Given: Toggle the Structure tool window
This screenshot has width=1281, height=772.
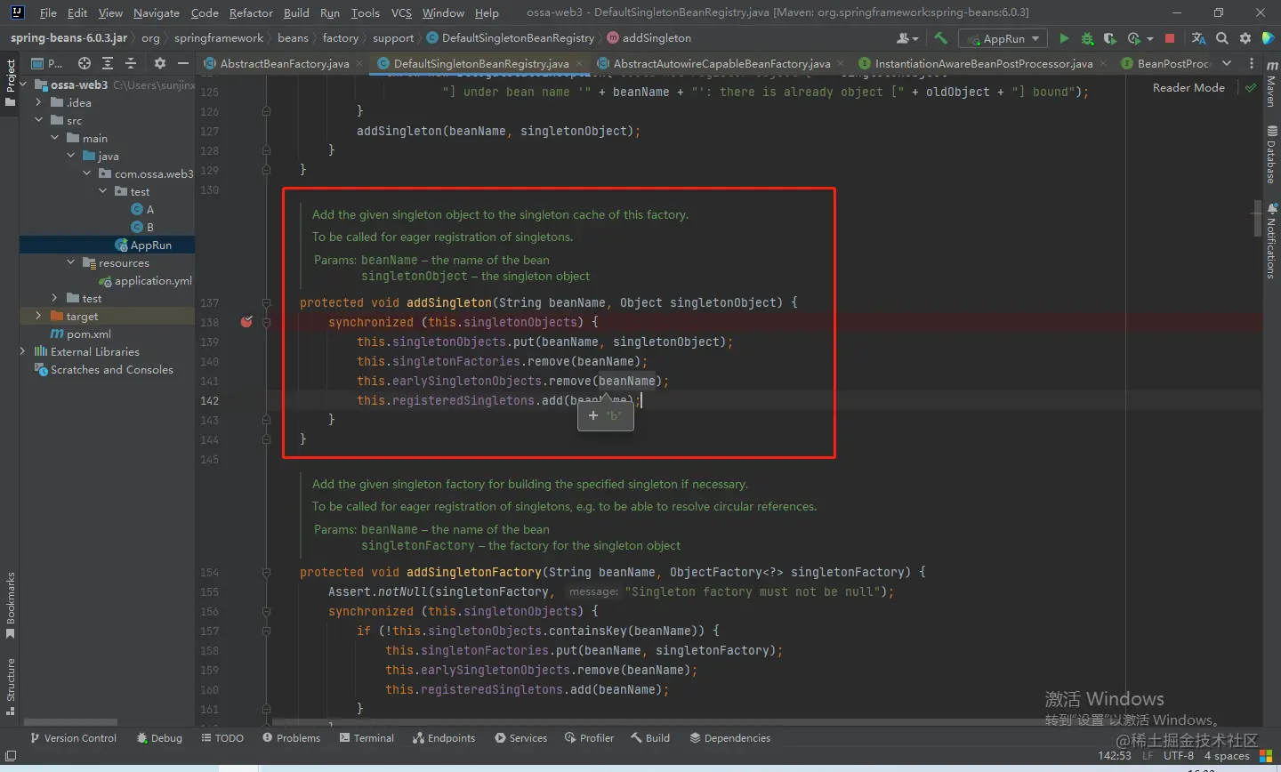Looking at the screenshot, I should 10,688.
